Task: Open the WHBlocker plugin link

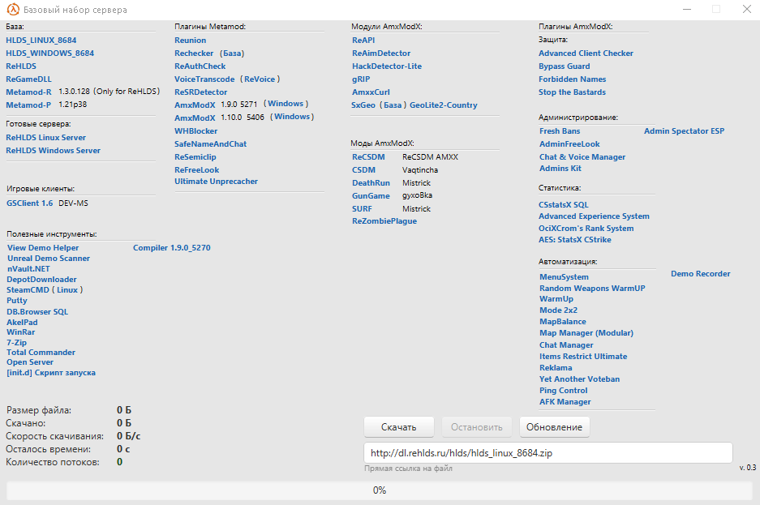Action: point(195,131)
